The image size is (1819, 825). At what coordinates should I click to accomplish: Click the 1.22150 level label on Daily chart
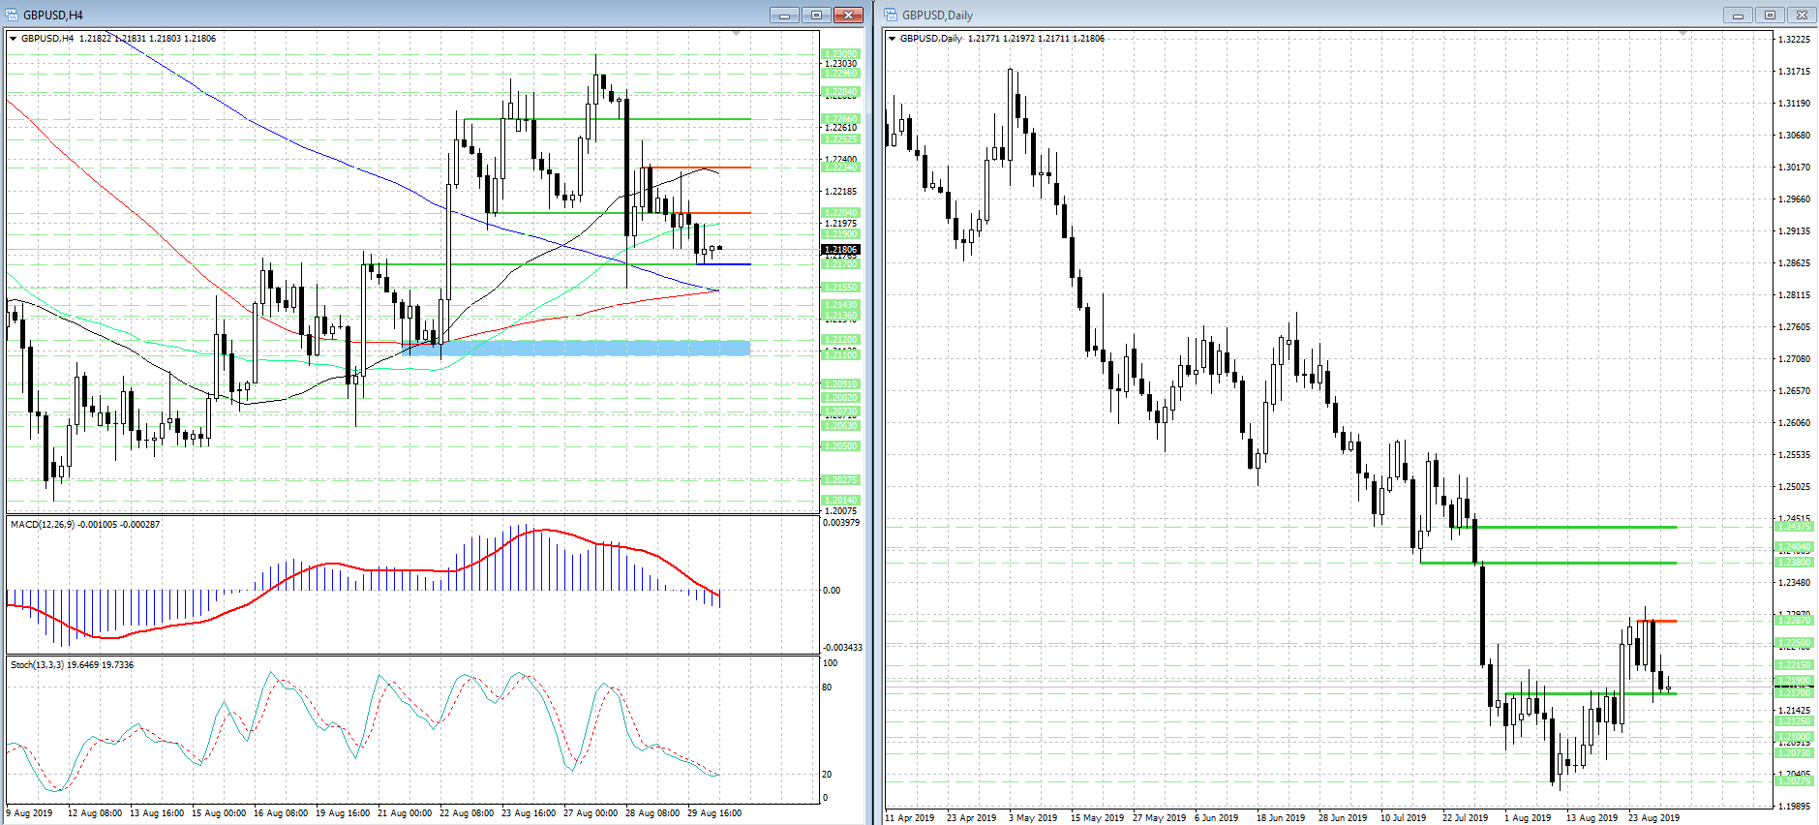1795,665
